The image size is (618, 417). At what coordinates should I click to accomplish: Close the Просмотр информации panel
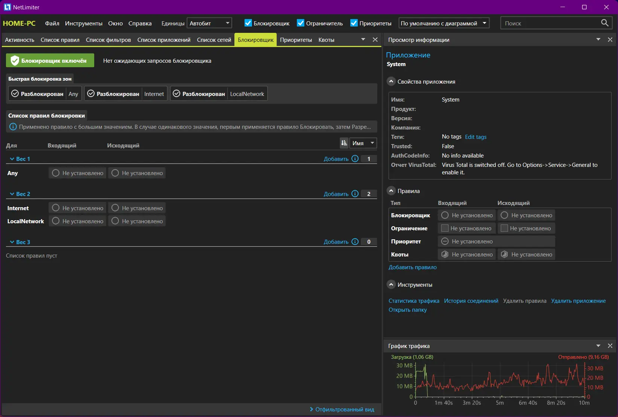[x=610, y=40]
